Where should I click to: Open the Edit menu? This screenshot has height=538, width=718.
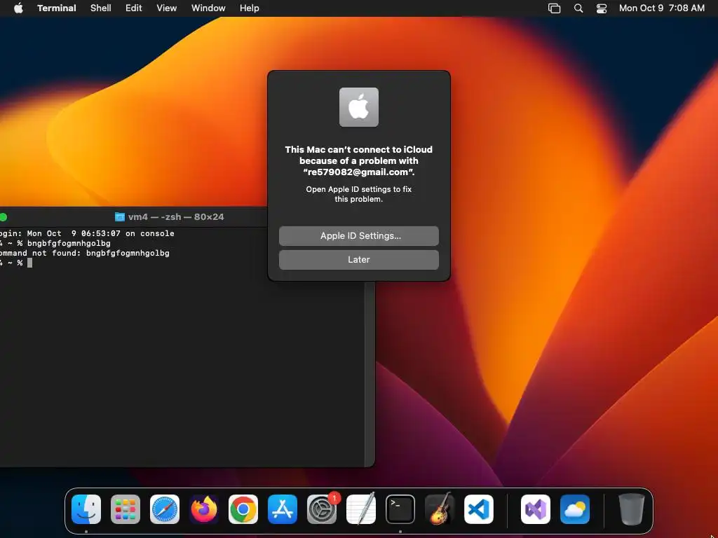[134, 8]
